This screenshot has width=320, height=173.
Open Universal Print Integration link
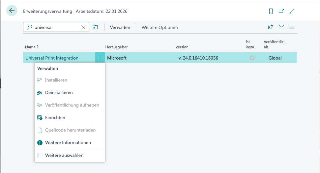(52, 58)
